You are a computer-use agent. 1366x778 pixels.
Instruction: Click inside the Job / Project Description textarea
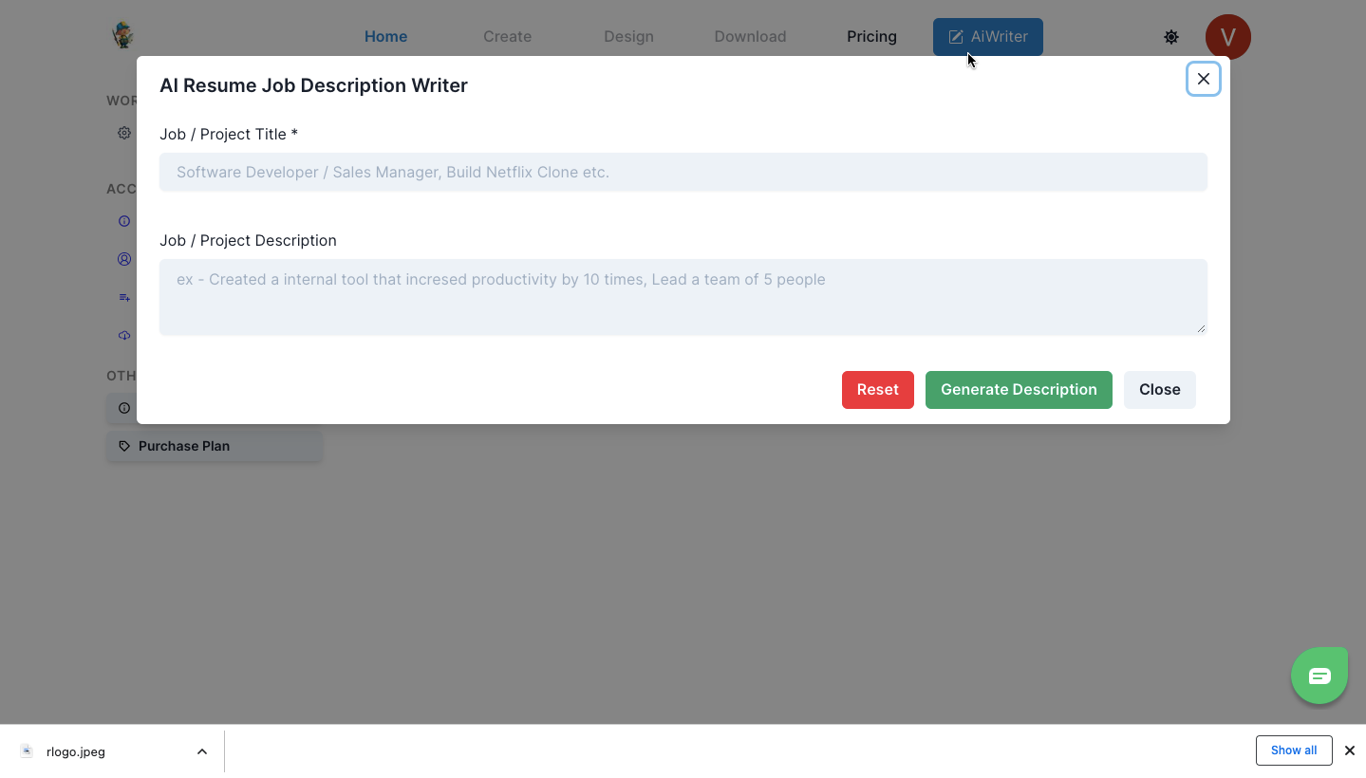tap(683, 296)
